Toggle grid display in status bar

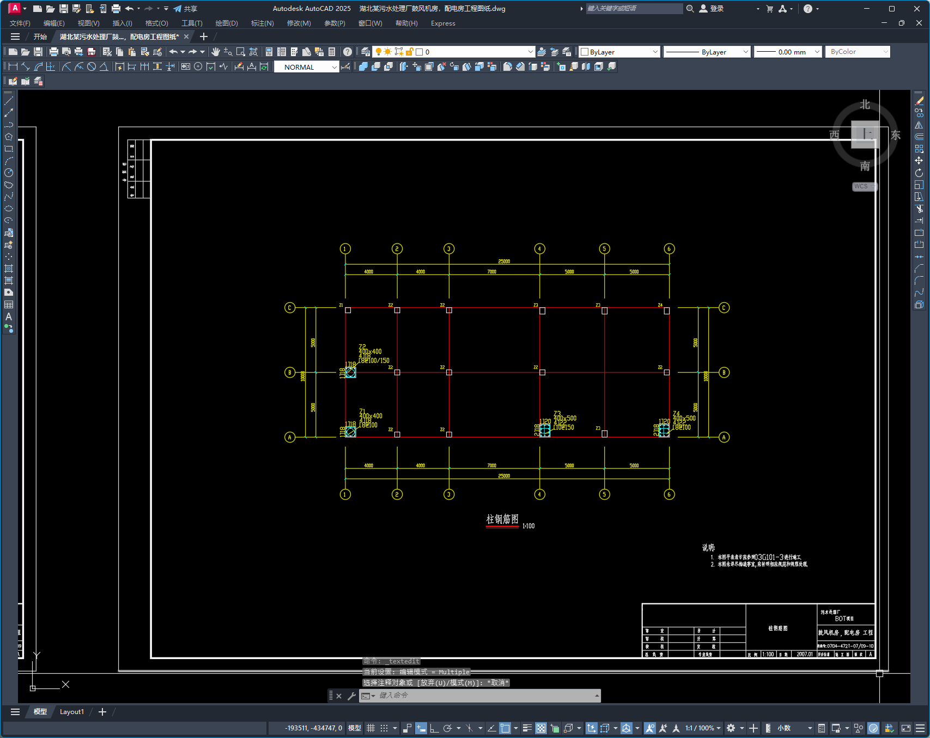point(370,728)
